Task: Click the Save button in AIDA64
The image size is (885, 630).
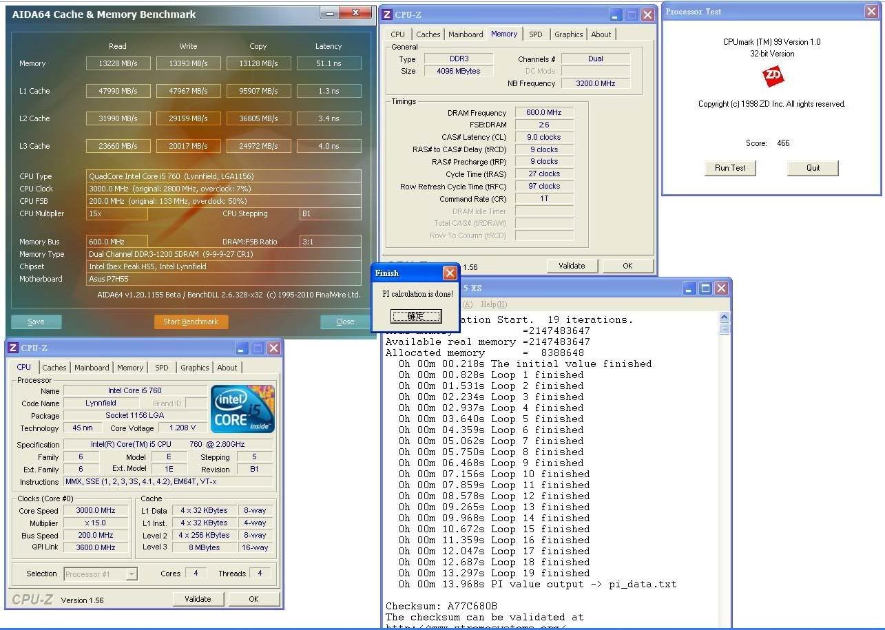Action: [36, 322]
